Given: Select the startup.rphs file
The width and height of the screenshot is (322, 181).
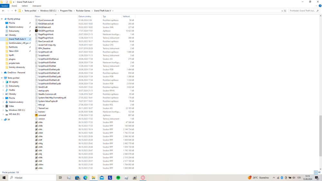Looking at the screenshot, I should point(44,90).
